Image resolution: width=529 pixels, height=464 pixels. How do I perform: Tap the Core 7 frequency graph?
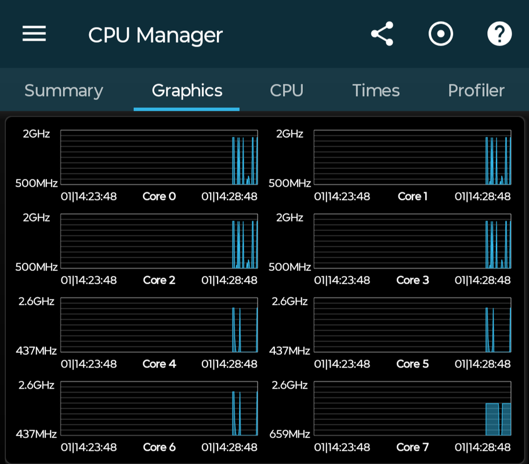coord(412,408)
